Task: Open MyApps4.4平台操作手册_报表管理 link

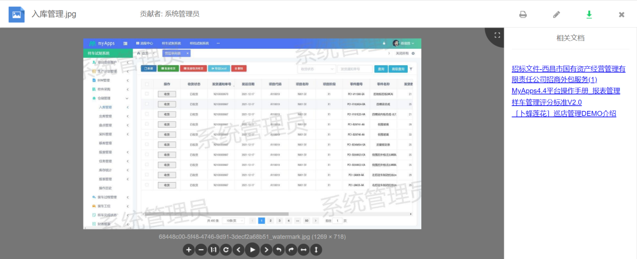Action: (566, 91)
